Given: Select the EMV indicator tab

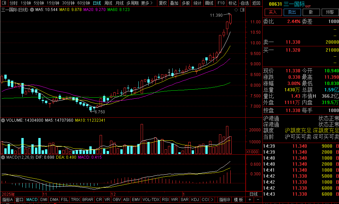Looking at the screenshot, I should coord(136,200).
